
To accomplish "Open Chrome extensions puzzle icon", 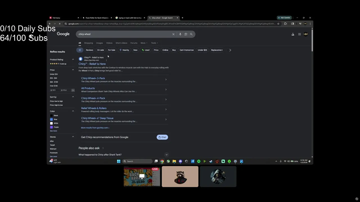I will pyautogui.click(x=285, y=24).
